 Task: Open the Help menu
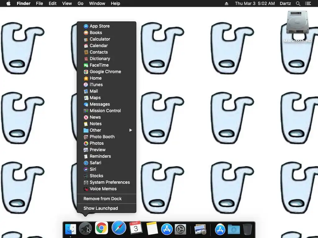[116, 3]
